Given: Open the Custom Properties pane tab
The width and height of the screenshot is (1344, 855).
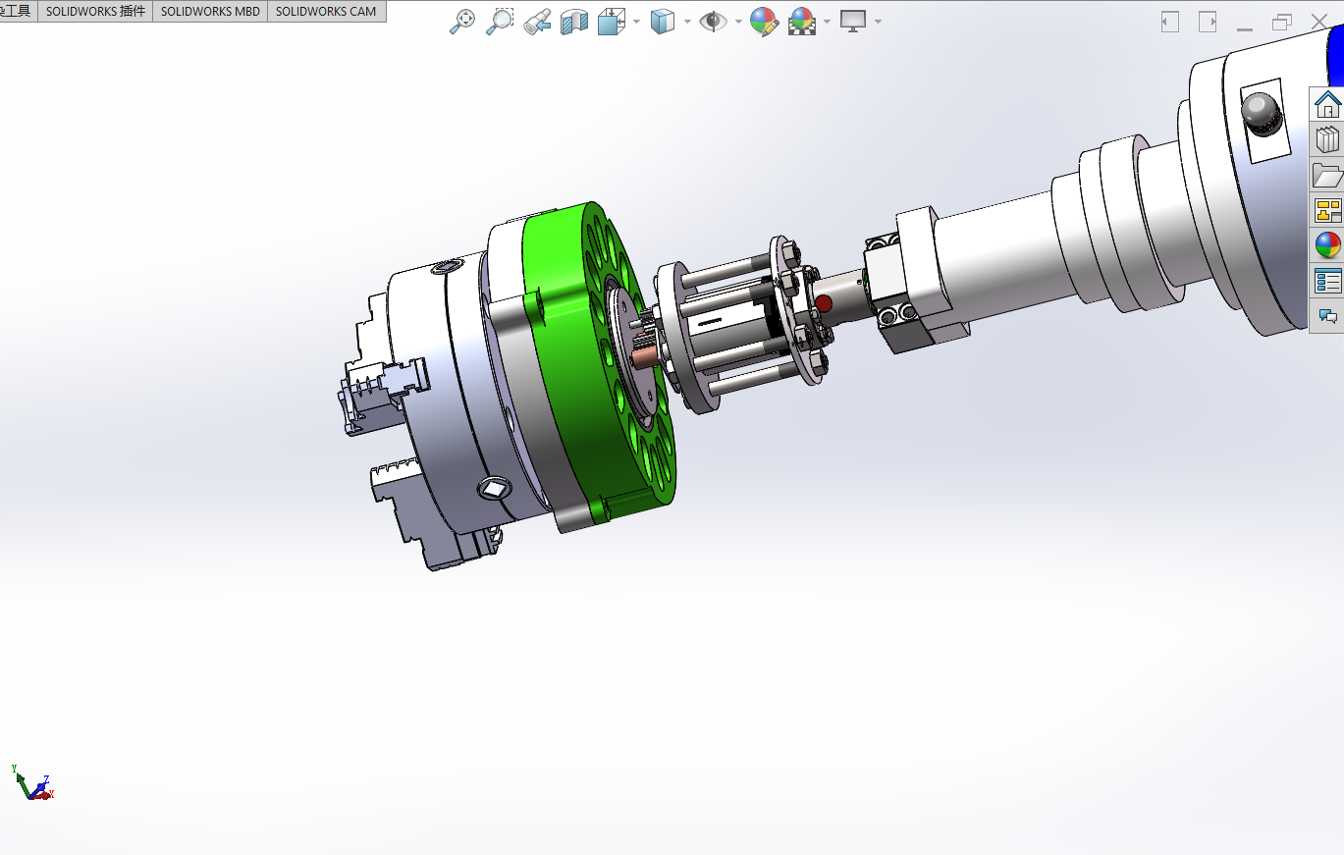Looking at the screenshot, I should coord(1328,281).
